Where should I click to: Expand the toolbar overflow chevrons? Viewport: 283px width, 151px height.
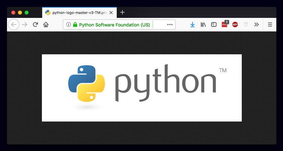[x=256, y=25]
